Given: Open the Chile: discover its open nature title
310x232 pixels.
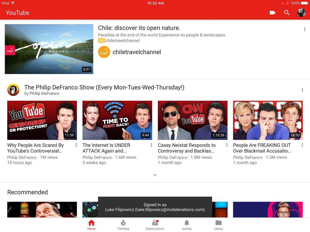Looking at the screenshot, I should (139, 28).
